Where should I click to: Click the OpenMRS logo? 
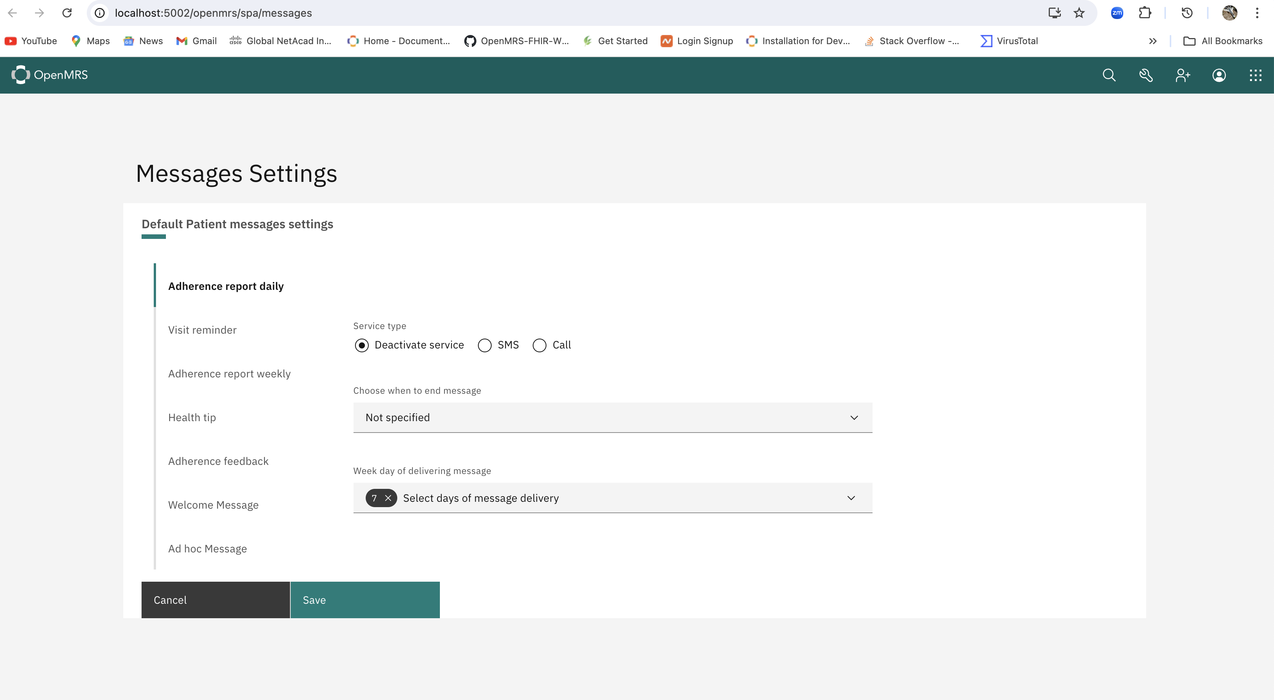[49, 75]
